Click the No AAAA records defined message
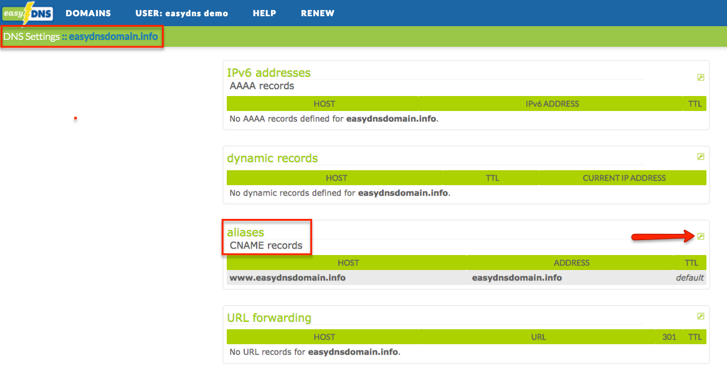Screen dimensions: 727x376 click(335, 119)
